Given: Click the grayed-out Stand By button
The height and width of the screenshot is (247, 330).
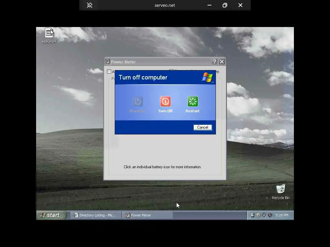Looking at the screenshot, I should point(137,102).
